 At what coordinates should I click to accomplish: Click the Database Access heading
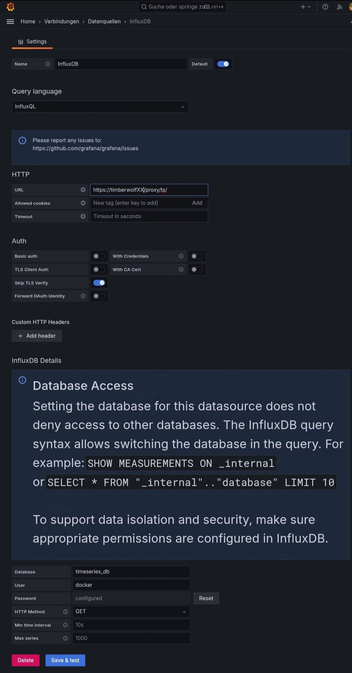click(83, 386)
